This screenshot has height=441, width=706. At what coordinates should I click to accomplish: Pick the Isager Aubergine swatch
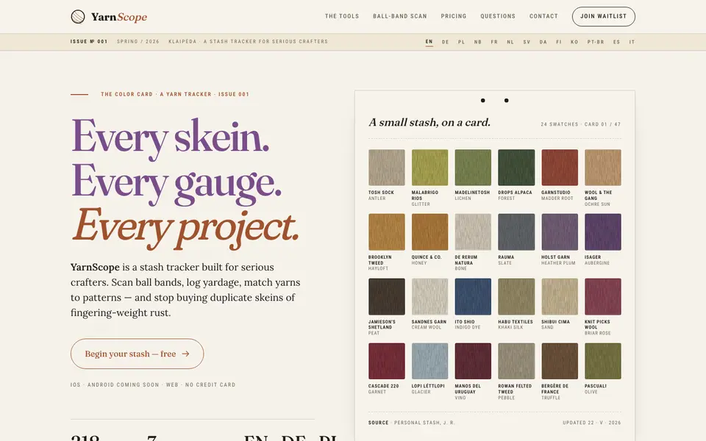603,232
